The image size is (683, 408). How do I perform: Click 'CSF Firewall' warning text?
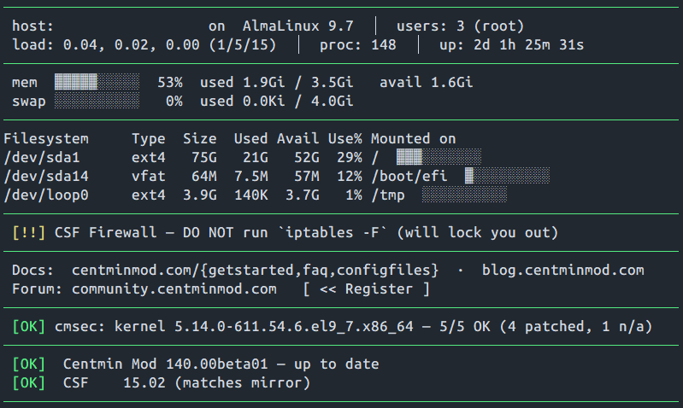pyautogui.click(x=106, y=233)
